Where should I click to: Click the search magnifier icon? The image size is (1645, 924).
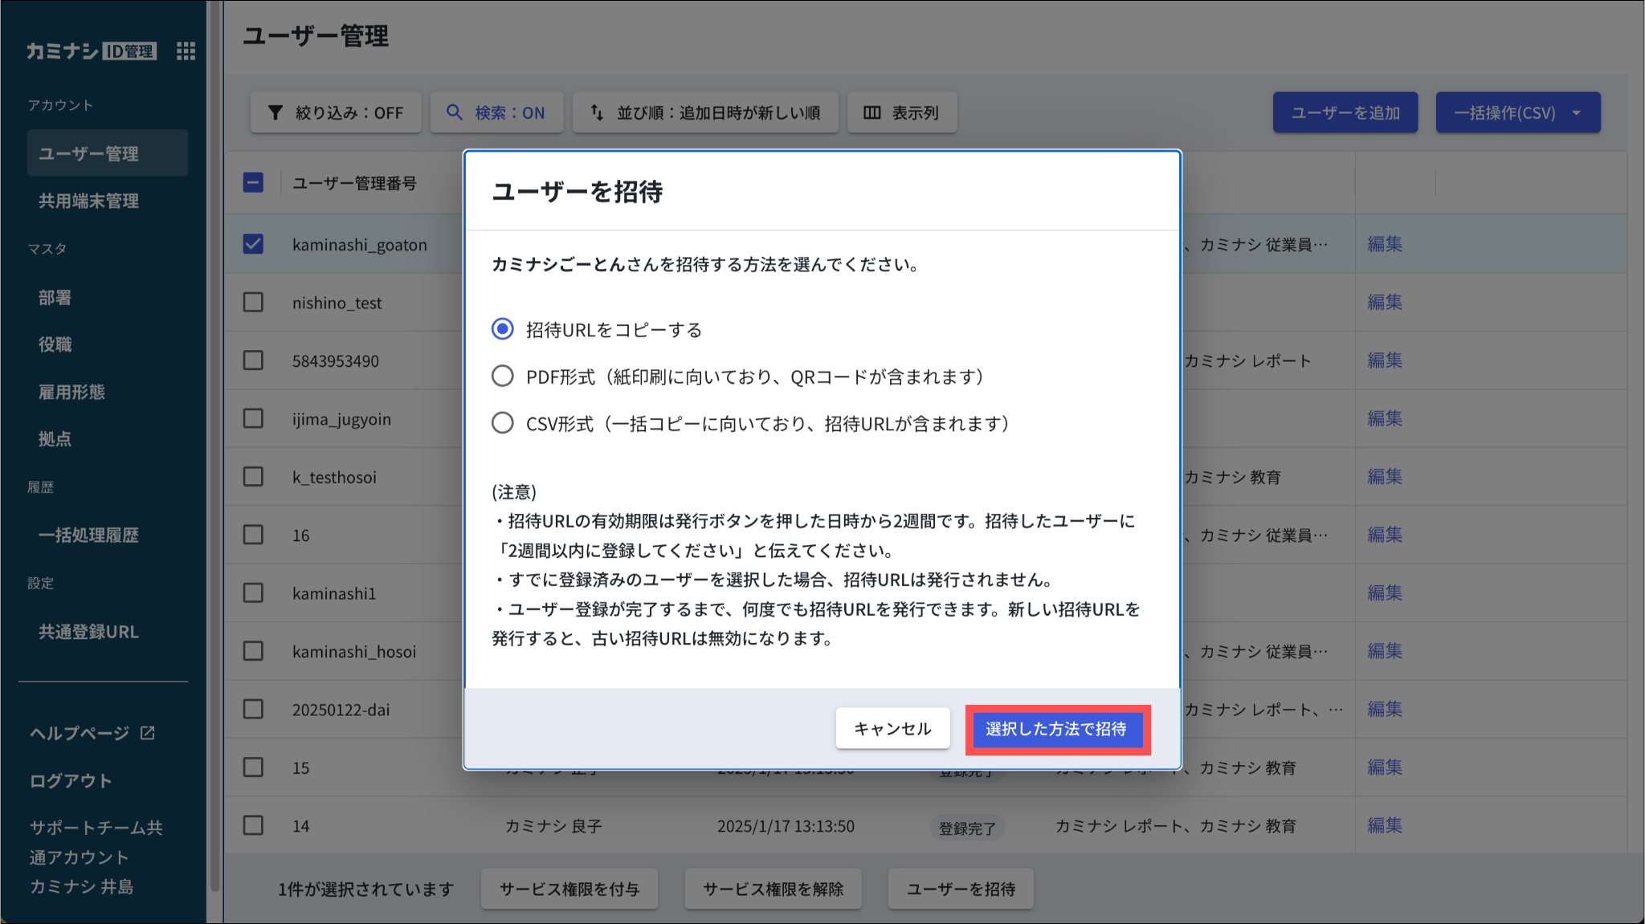point(455,112)
